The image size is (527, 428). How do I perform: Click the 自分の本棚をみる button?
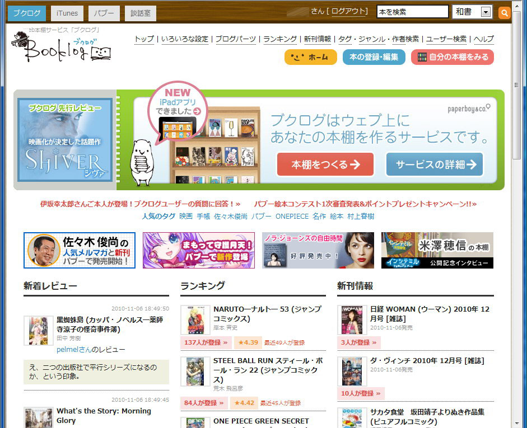pyautogui.click(x=453, y=57)
